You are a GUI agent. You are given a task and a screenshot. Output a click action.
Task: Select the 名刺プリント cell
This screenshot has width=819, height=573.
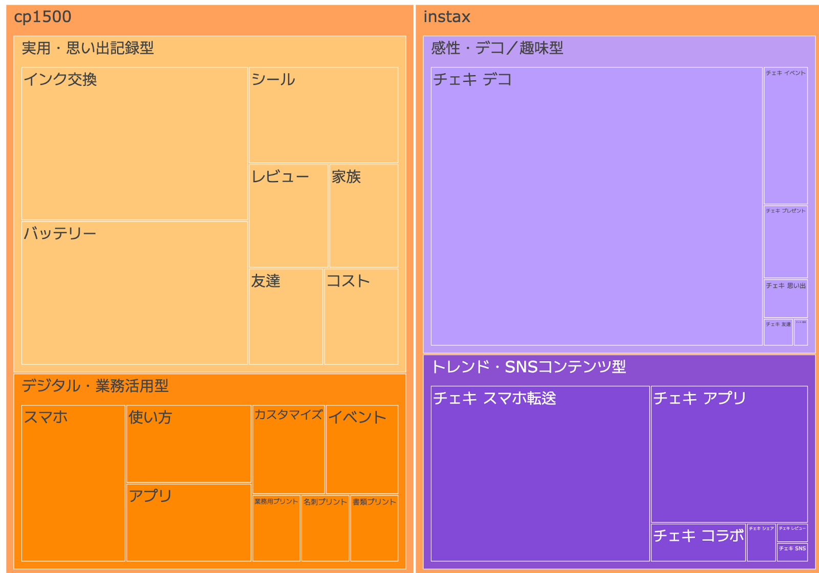coord(325,528)
